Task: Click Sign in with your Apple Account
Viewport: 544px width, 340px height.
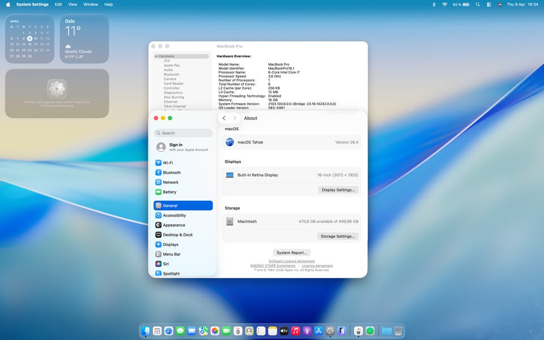Action: tap(183, 147)
